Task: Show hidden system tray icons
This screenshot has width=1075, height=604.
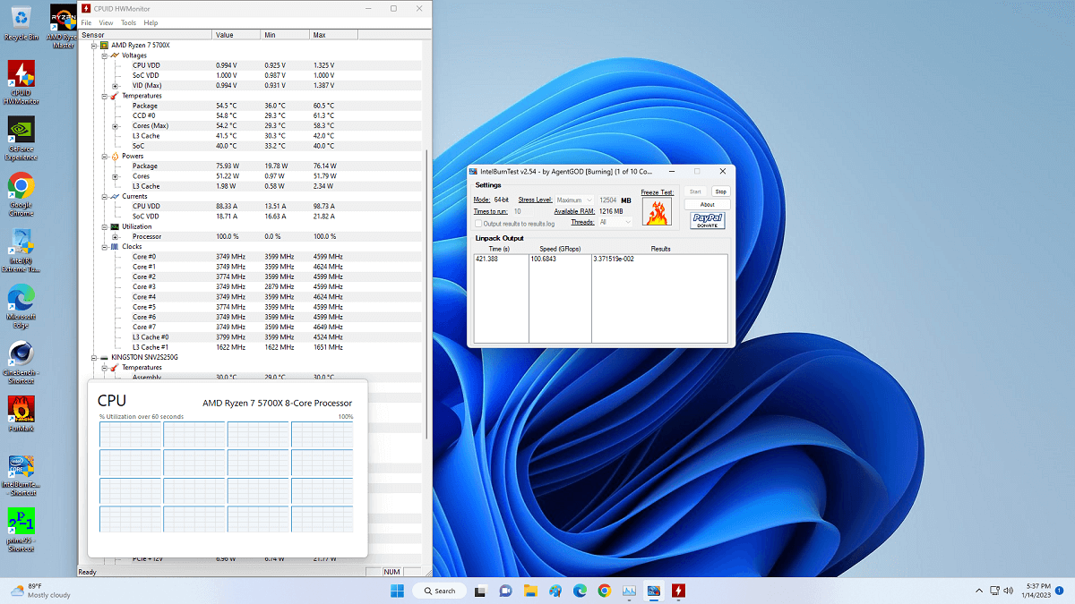Action: [x=978, y=591]
